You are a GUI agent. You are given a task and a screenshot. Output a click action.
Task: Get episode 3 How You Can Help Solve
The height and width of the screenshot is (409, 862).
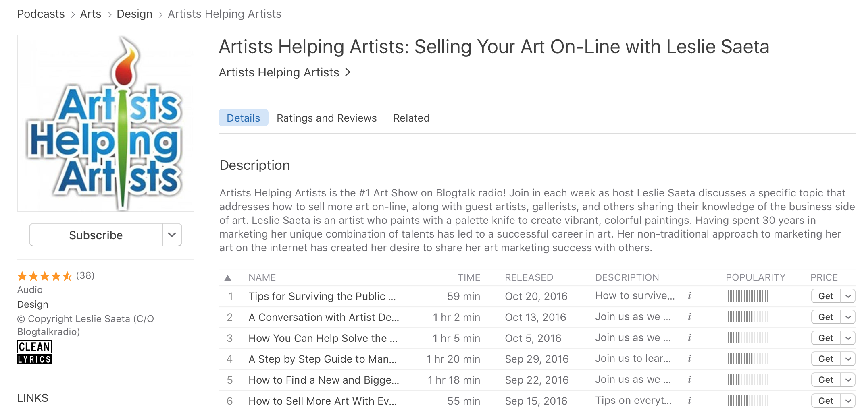point(826,338)
